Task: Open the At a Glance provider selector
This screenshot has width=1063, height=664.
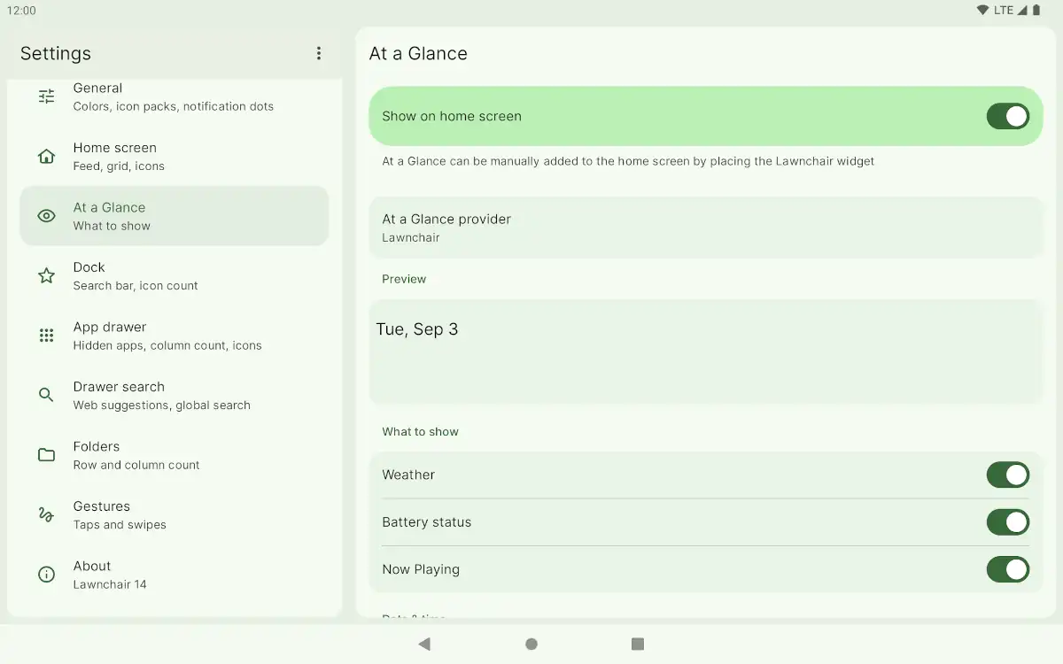Action: point(705,228)
